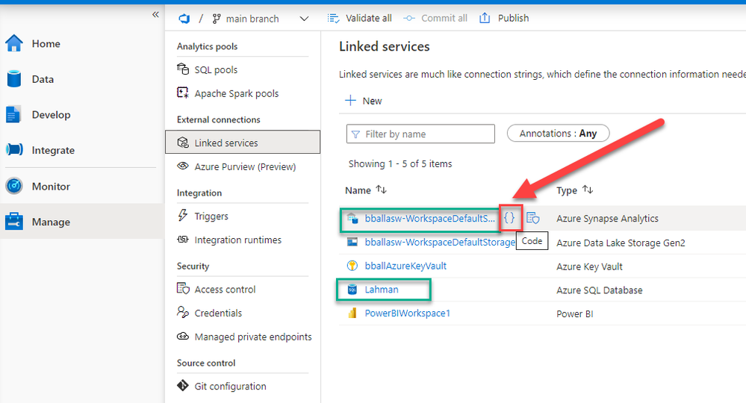Open bballasw-WorkspaceDefaultS... linked service
This screenshot has height=403, width=746.
click(429, 218)
